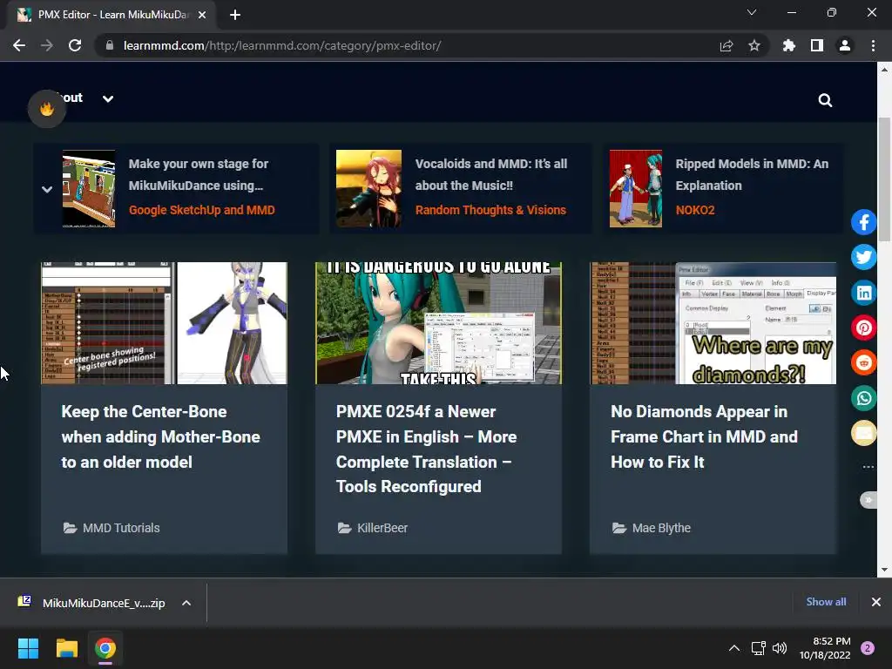
Task: Bookmark this page with the star
Action: coord(754,45)
